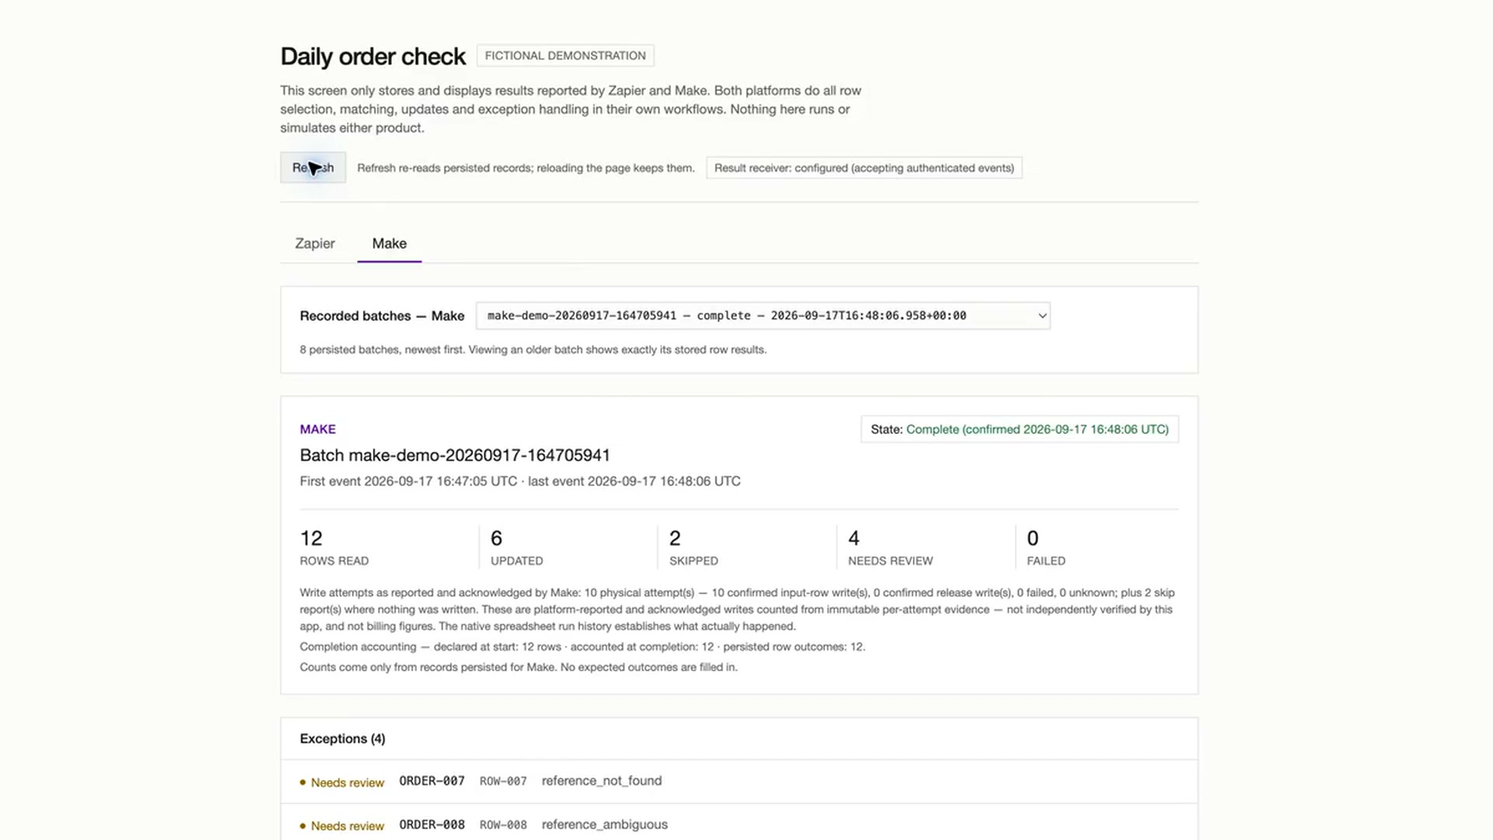This screenshot has width=1493, height=840.
Task: Switch to the Zapier tab
Action: point(315,243)
